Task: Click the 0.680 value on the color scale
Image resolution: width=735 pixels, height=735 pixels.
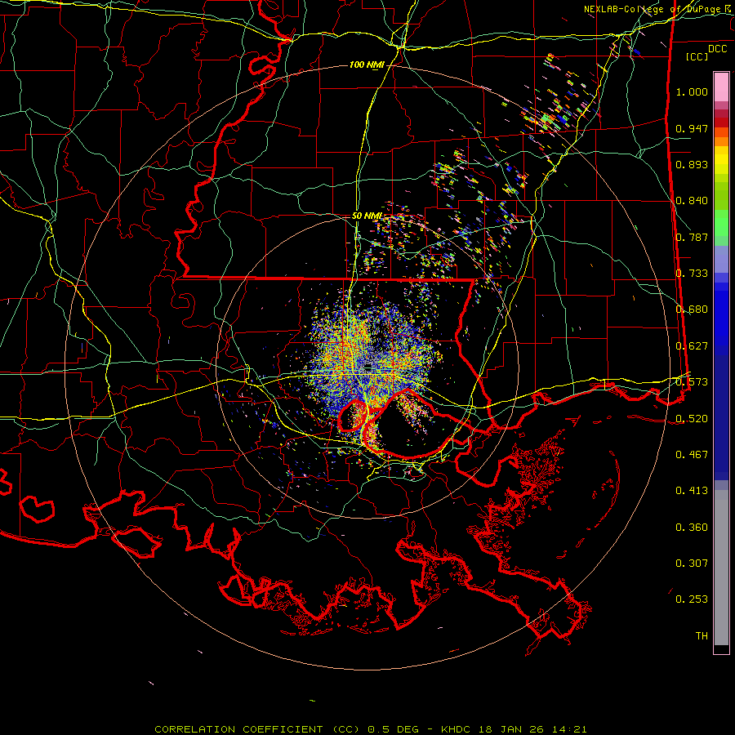Action: point(692,310)
